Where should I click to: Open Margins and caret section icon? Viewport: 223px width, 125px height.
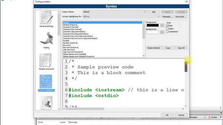click(x=46, y=62)
